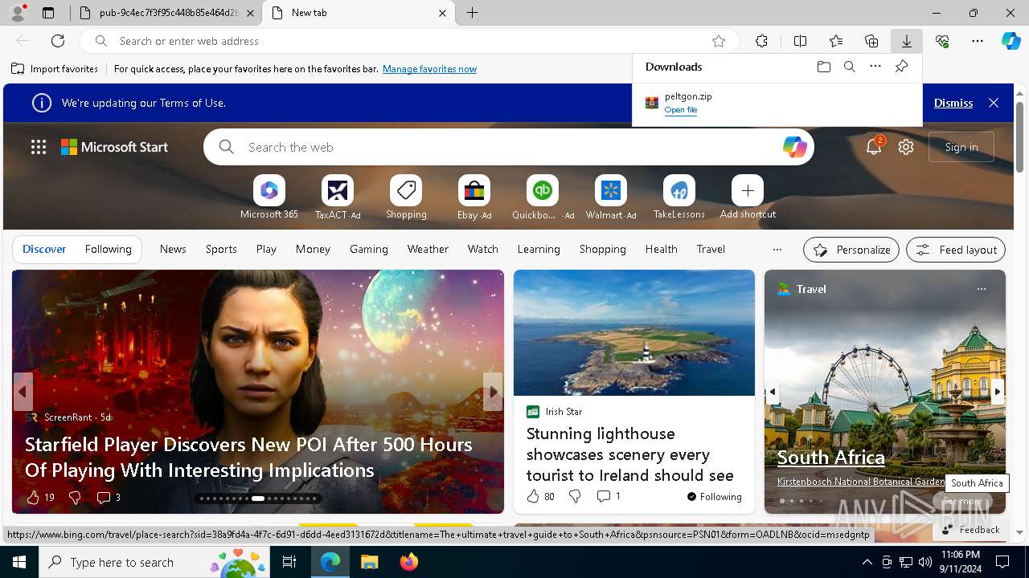Screen dimensions: 1029x578
Task: Show hidden system tray icons
Action: [867, 562]
